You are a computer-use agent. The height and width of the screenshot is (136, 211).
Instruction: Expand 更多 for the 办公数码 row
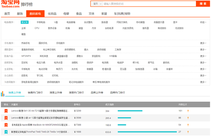click(x=203, y=76)
